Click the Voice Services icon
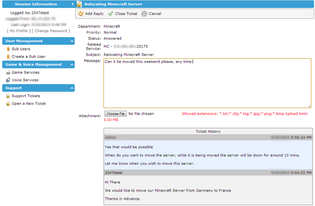Image resolution: width=315 pixels, height=206 pixels. click(x=8, y=80)
